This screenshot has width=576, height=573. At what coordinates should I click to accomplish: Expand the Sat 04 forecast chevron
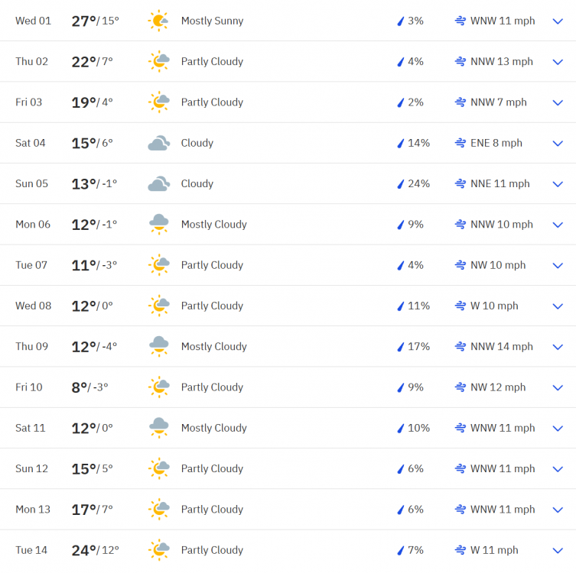[x=558, y=143]
